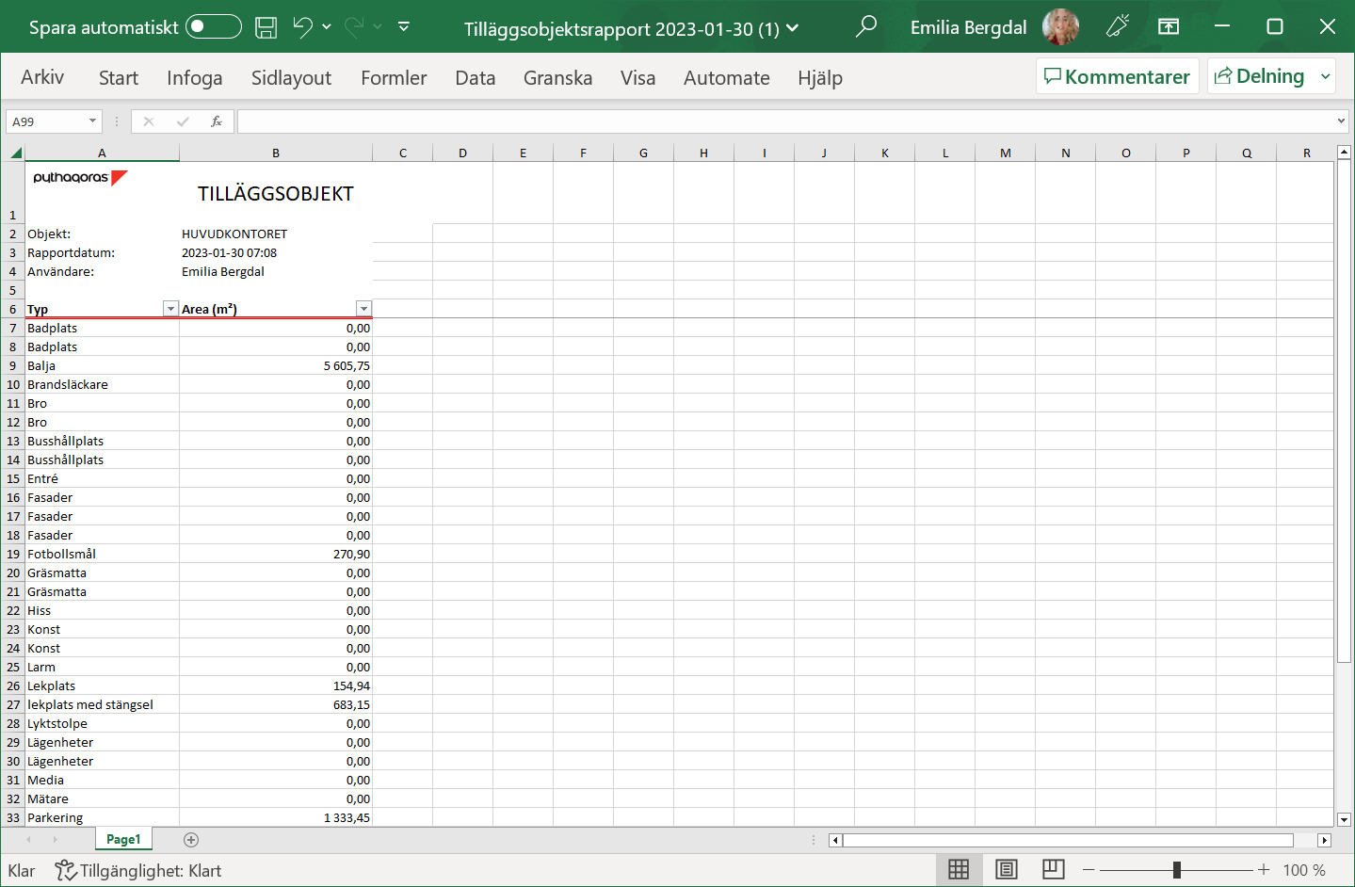Add a new sheet with plus icon
The image size is (1355, 887).
click(x=191, y=840)
